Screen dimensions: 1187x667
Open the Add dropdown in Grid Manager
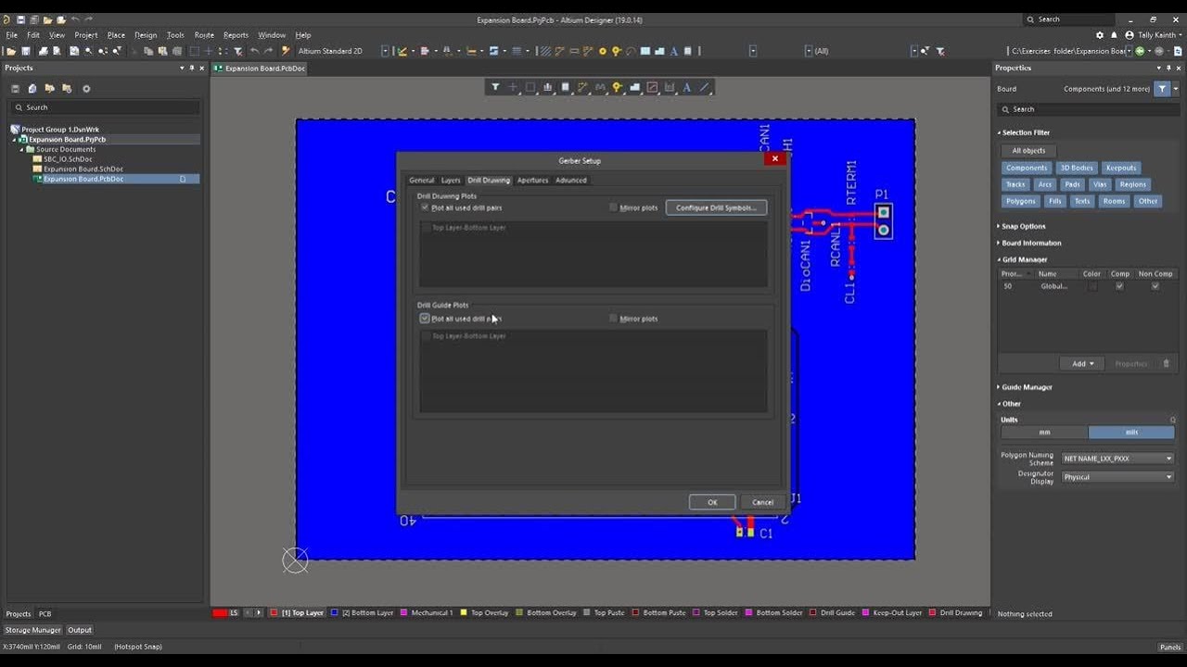coord(1082,364)
